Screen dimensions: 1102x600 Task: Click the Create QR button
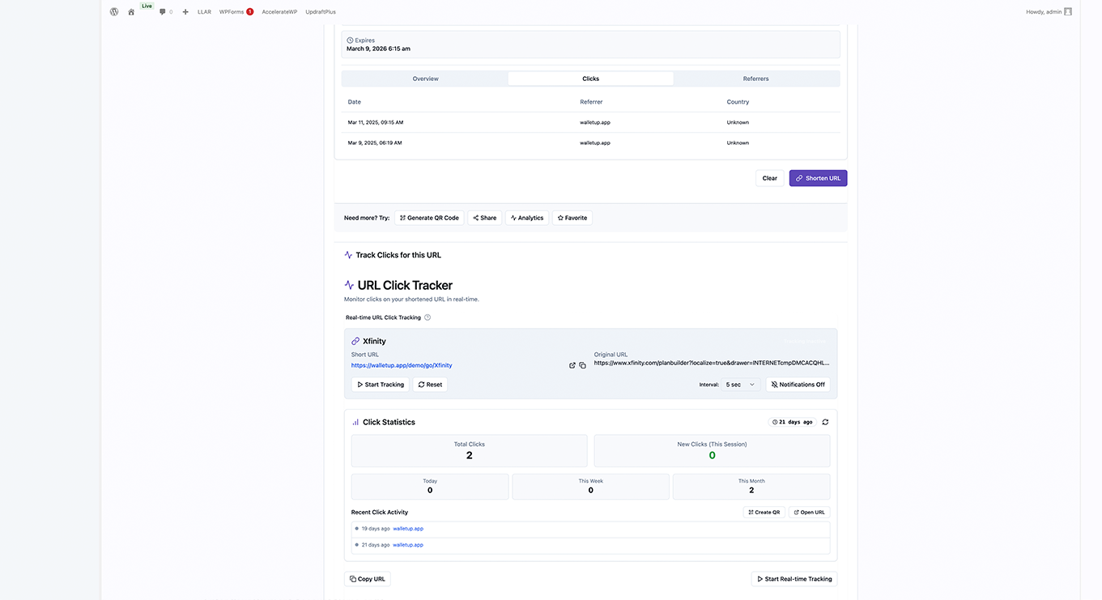point(764,513)
